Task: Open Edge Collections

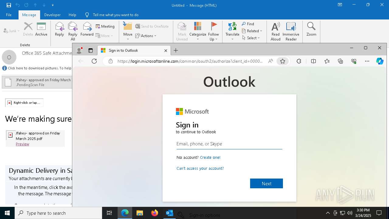Action: pos(340,61)
